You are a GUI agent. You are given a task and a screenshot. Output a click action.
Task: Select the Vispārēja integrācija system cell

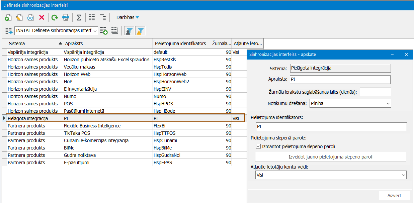click(35, 52)
